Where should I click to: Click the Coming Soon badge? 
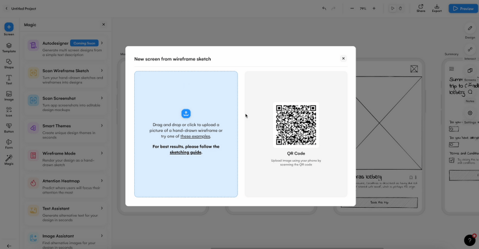click(x=84, y=43)
